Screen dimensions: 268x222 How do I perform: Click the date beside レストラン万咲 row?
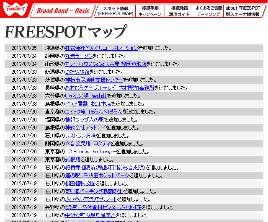pos(24,135)
